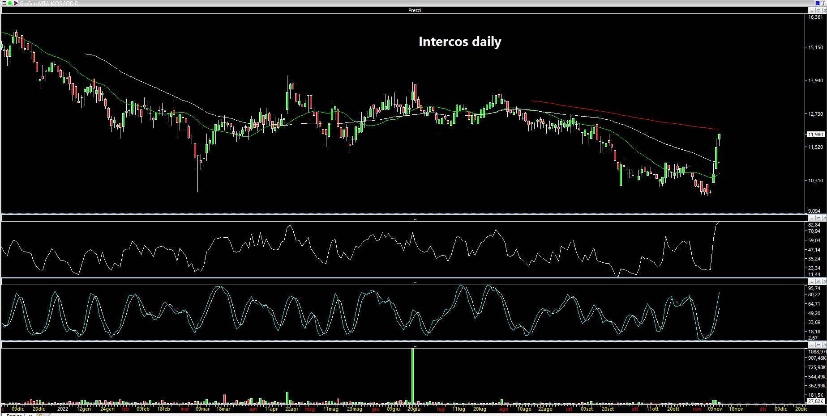The image size is (827, 416).
Task: Click the 47,14 RSI scale label
Action: [814, 250]
